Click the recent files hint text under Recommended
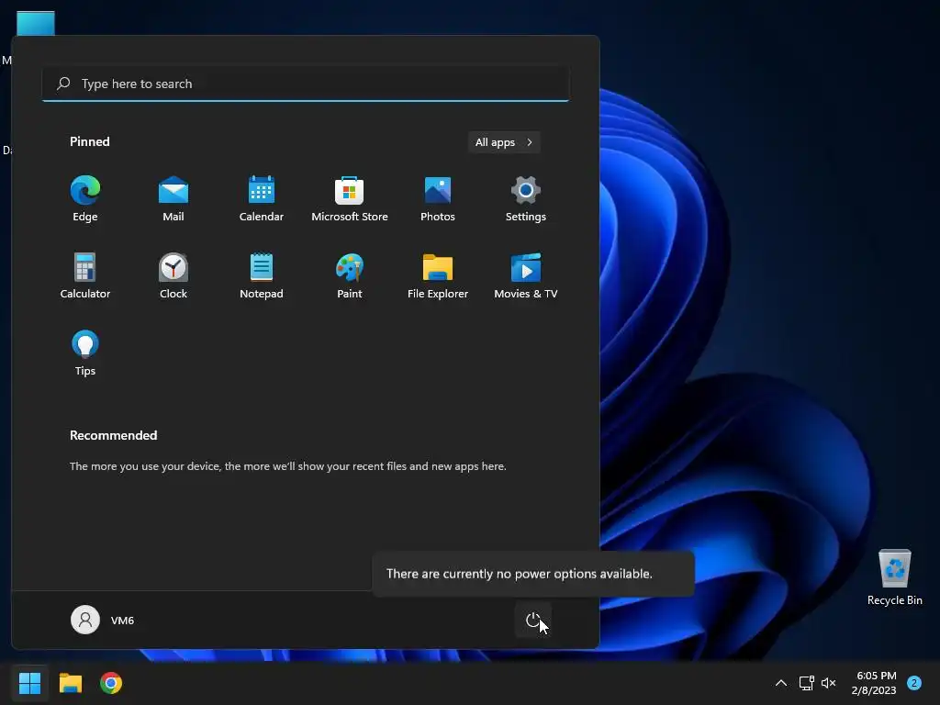Screen dimensions: 940x705 tap(287, 465)
